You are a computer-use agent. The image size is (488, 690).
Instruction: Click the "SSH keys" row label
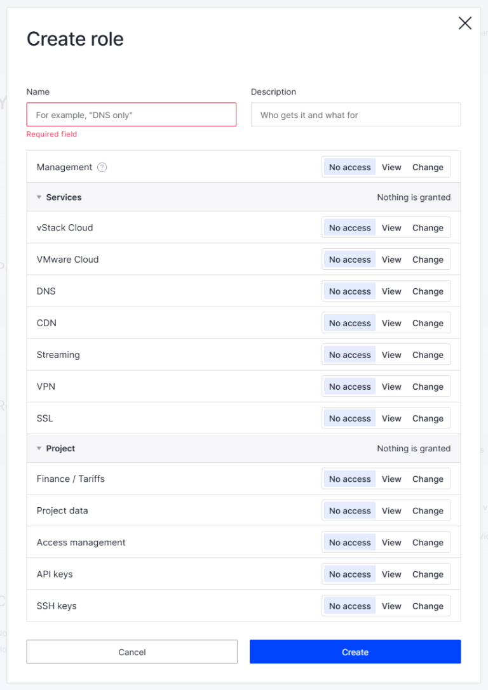(57, 606)
